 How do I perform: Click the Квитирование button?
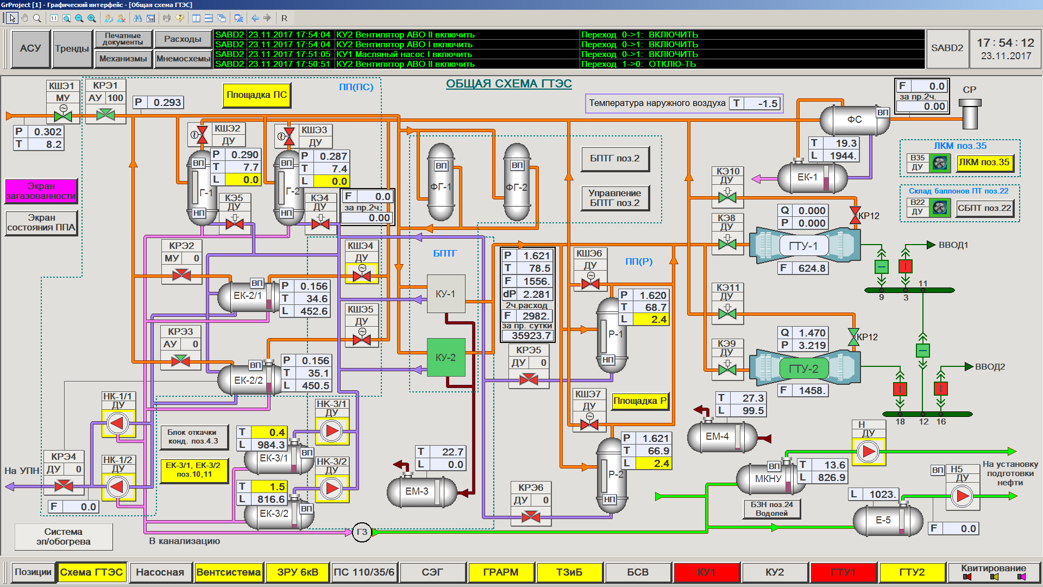[x=993, y=572]
